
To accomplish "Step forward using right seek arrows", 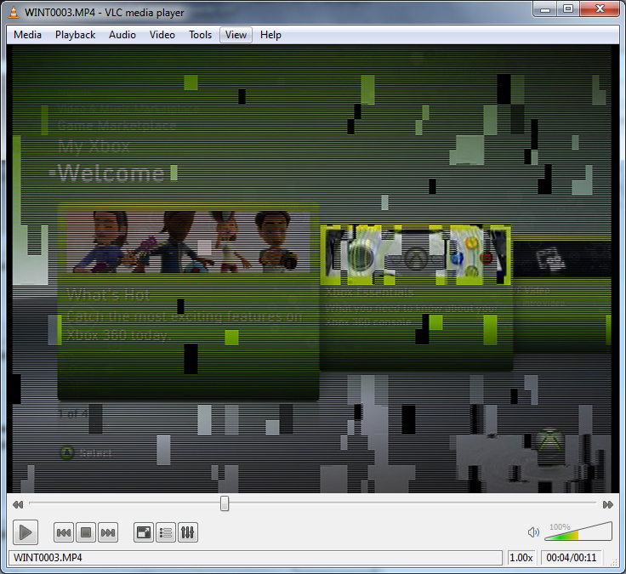I will tap(607, 504).
